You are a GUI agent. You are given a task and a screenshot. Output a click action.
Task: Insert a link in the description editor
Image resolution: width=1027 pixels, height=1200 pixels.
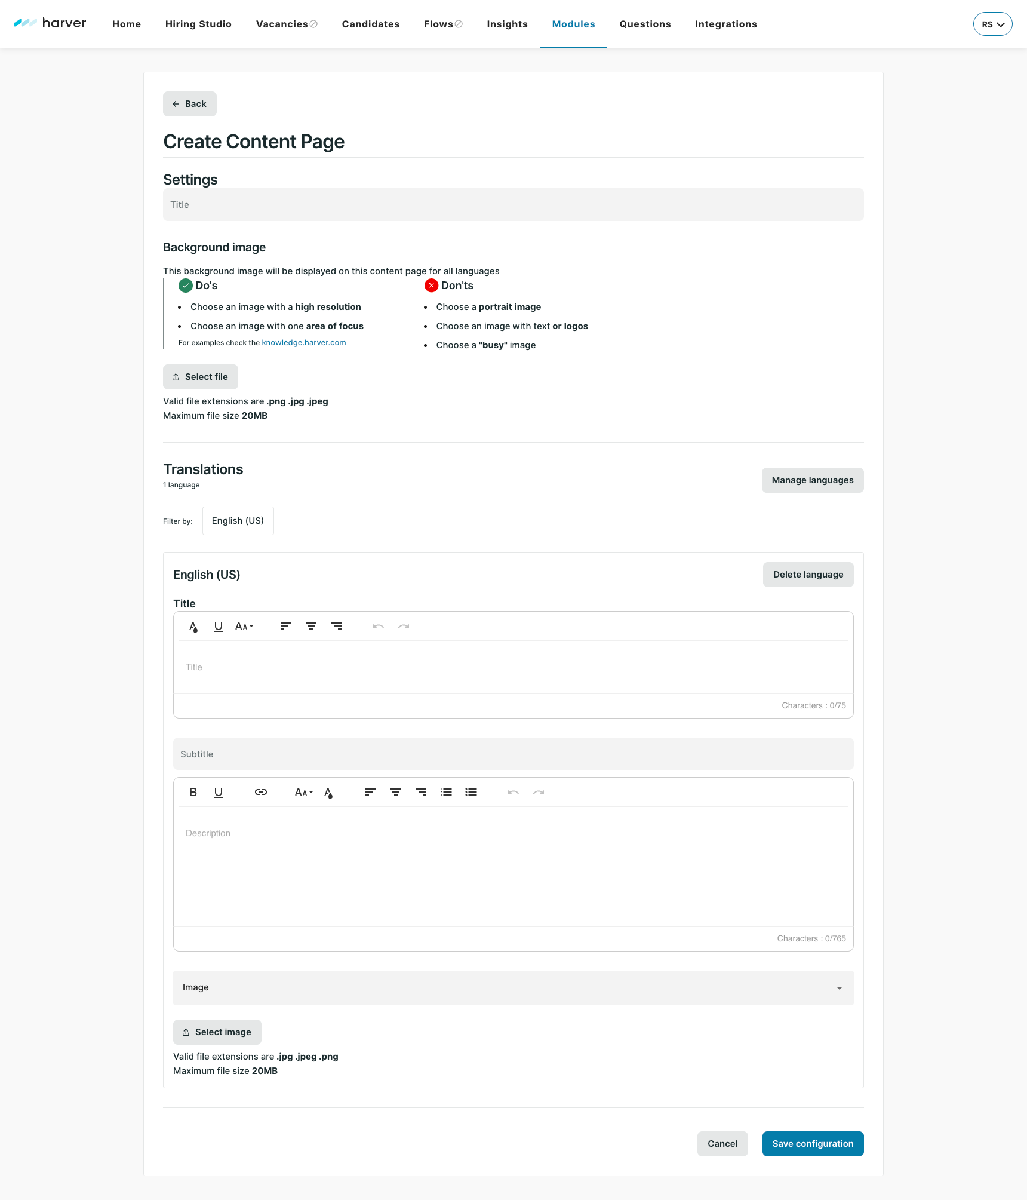click(261, 792)
